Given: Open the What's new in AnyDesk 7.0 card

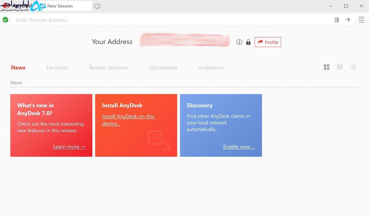Looking at the screenshot, I should pos(51,125).
